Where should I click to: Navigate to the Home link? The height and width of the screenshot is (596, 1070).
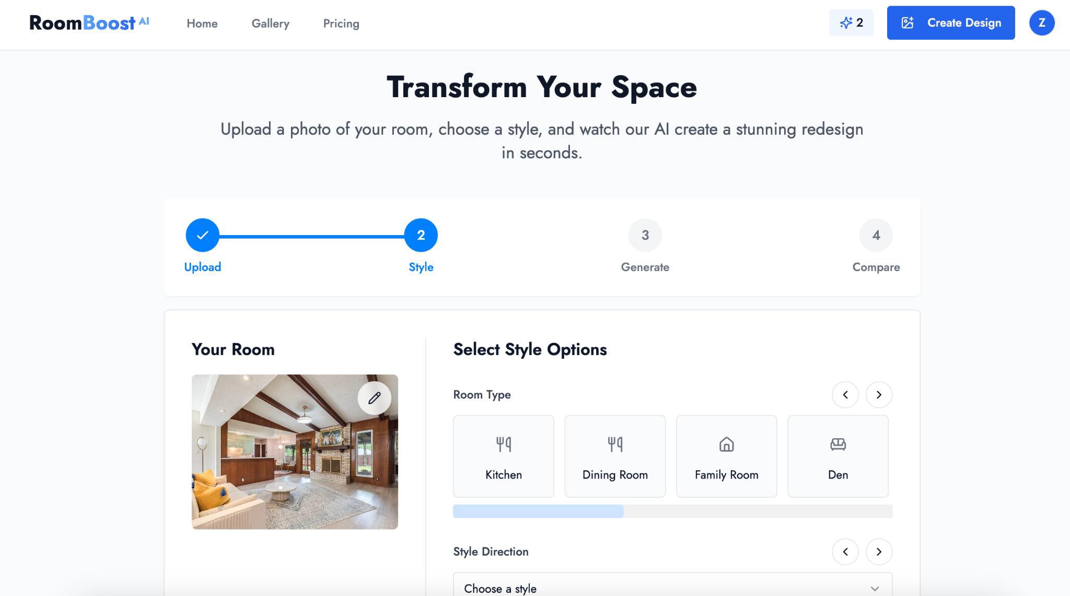coord(202,24)
